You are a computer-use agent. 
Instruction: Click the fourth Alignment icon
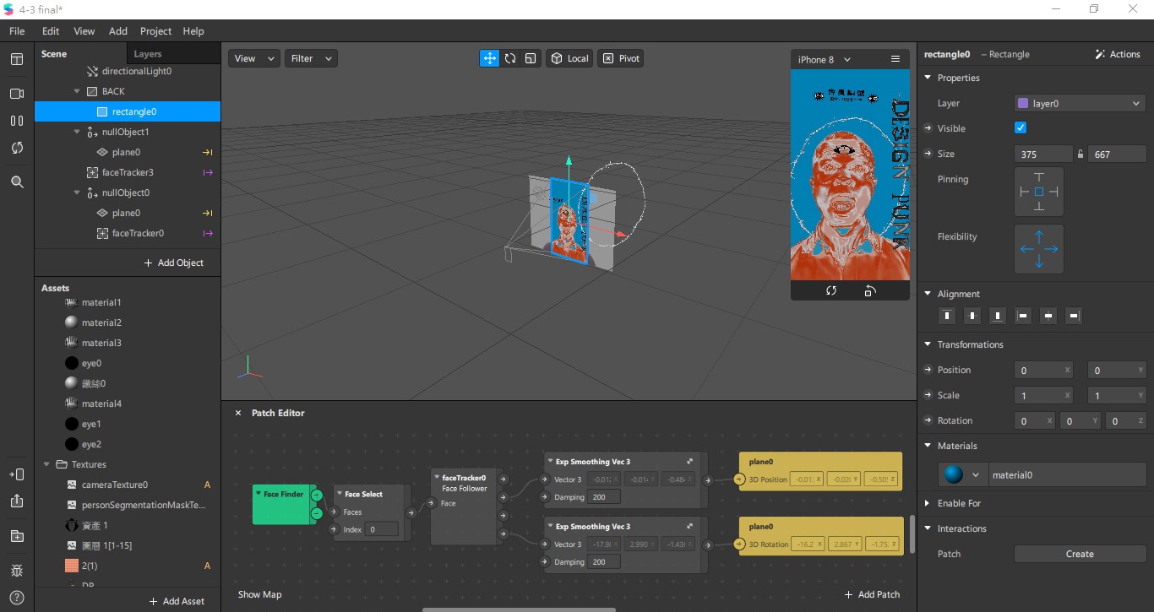1023,316
